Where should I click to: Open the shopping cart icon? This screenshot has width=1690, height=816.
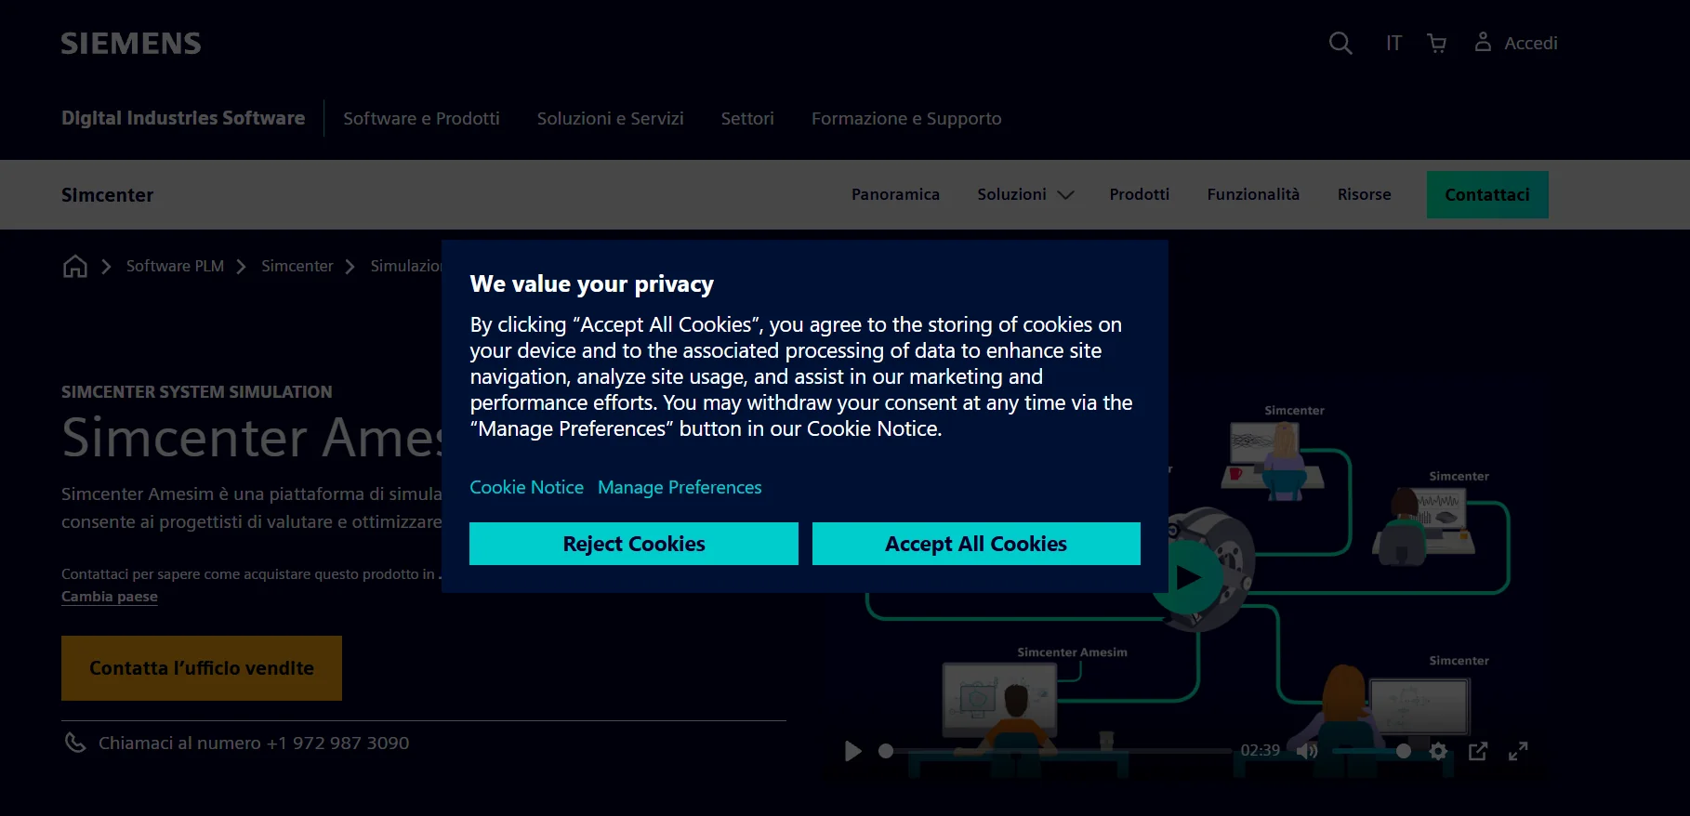coord(1436,43)
